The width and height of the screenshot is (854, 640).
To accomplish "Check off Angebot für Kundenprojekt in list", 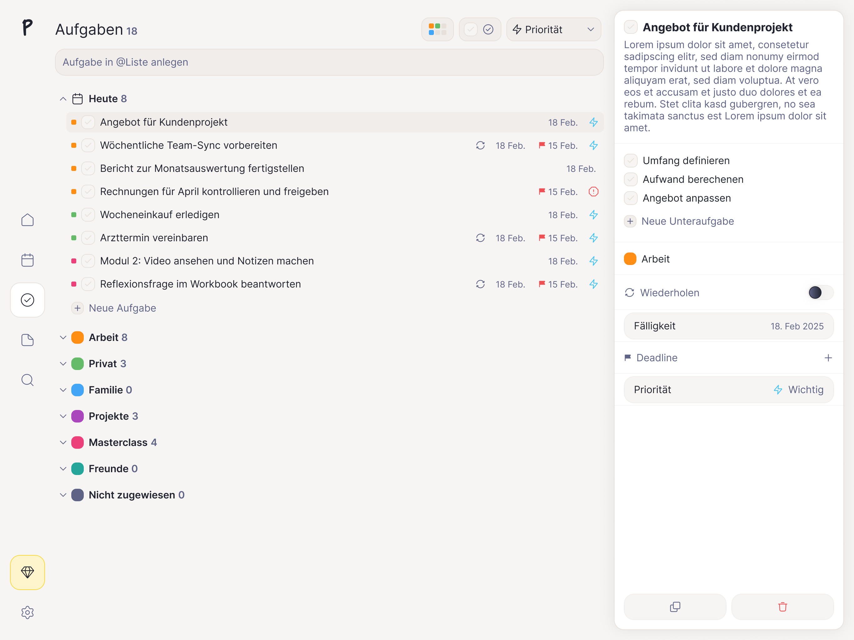I will [88, 122].
